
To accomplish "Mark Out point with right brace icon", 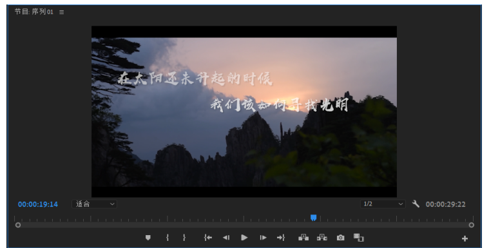I will (x=184, y=238).
